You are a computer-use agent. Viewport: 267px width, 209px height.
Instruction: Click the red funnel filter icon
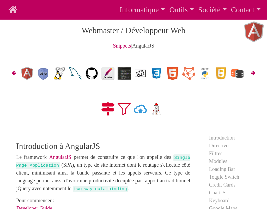click(x=124, y=109)
